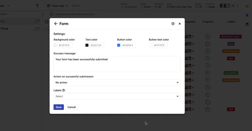The width and height of the screenshot is (252, 131).
Task: Open the filter funnel icon
Action: click(x=37, y=6)
